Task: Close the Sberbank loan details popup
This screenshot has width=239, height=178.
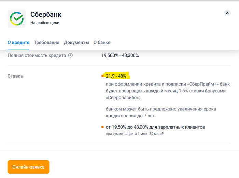Action: (x=227, y=13)
